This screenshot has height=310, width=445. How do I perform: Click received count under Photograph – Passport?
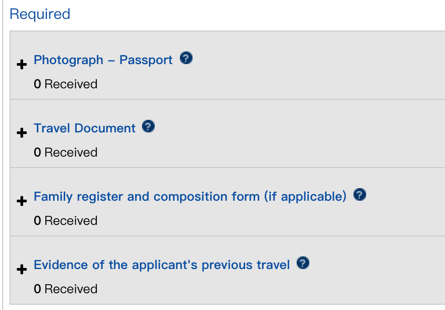[x=65, y=84]
